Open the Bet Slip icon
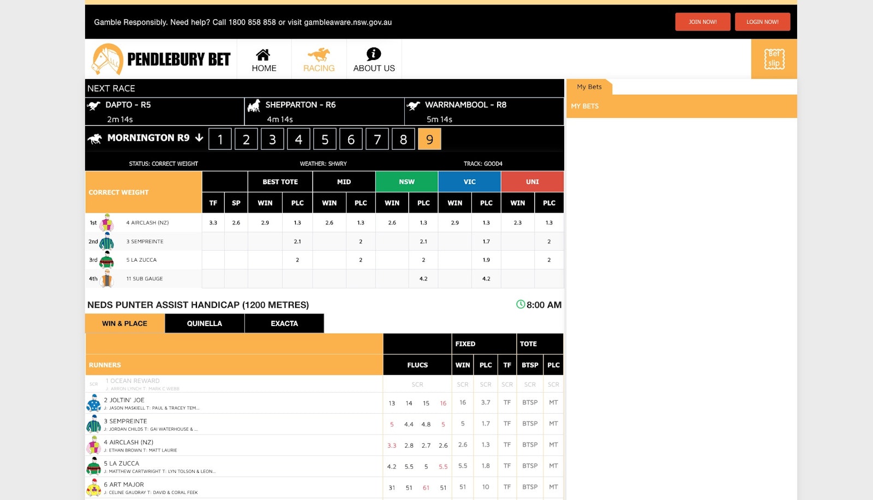 click(x=774, y=59)
